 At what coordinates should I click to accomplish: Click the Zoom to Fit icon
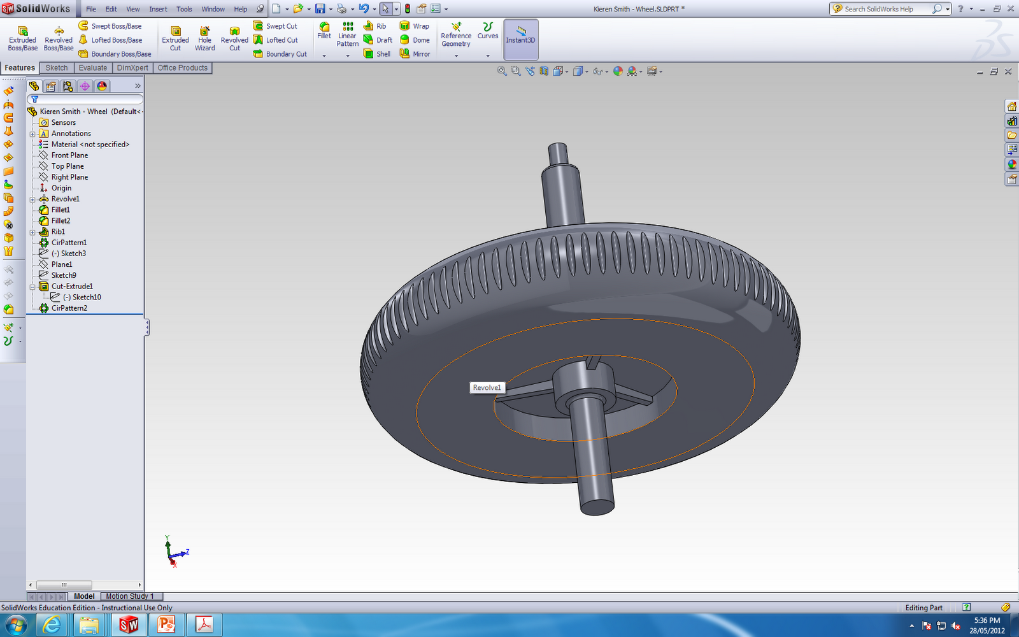coord(502,71)
